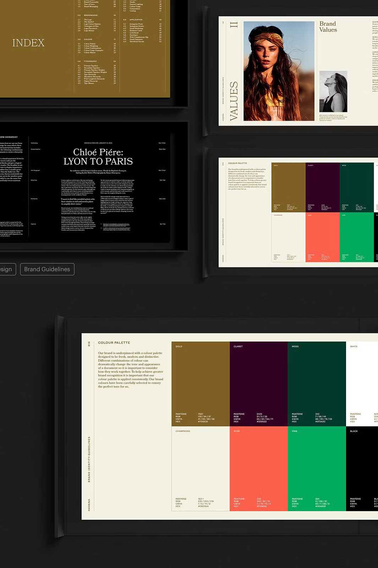Image resolution: width=378 pixels, height=568 pixels.
Task: Click the Brand Values heading text
Action: pyautogui.click(x=328, y=27)
